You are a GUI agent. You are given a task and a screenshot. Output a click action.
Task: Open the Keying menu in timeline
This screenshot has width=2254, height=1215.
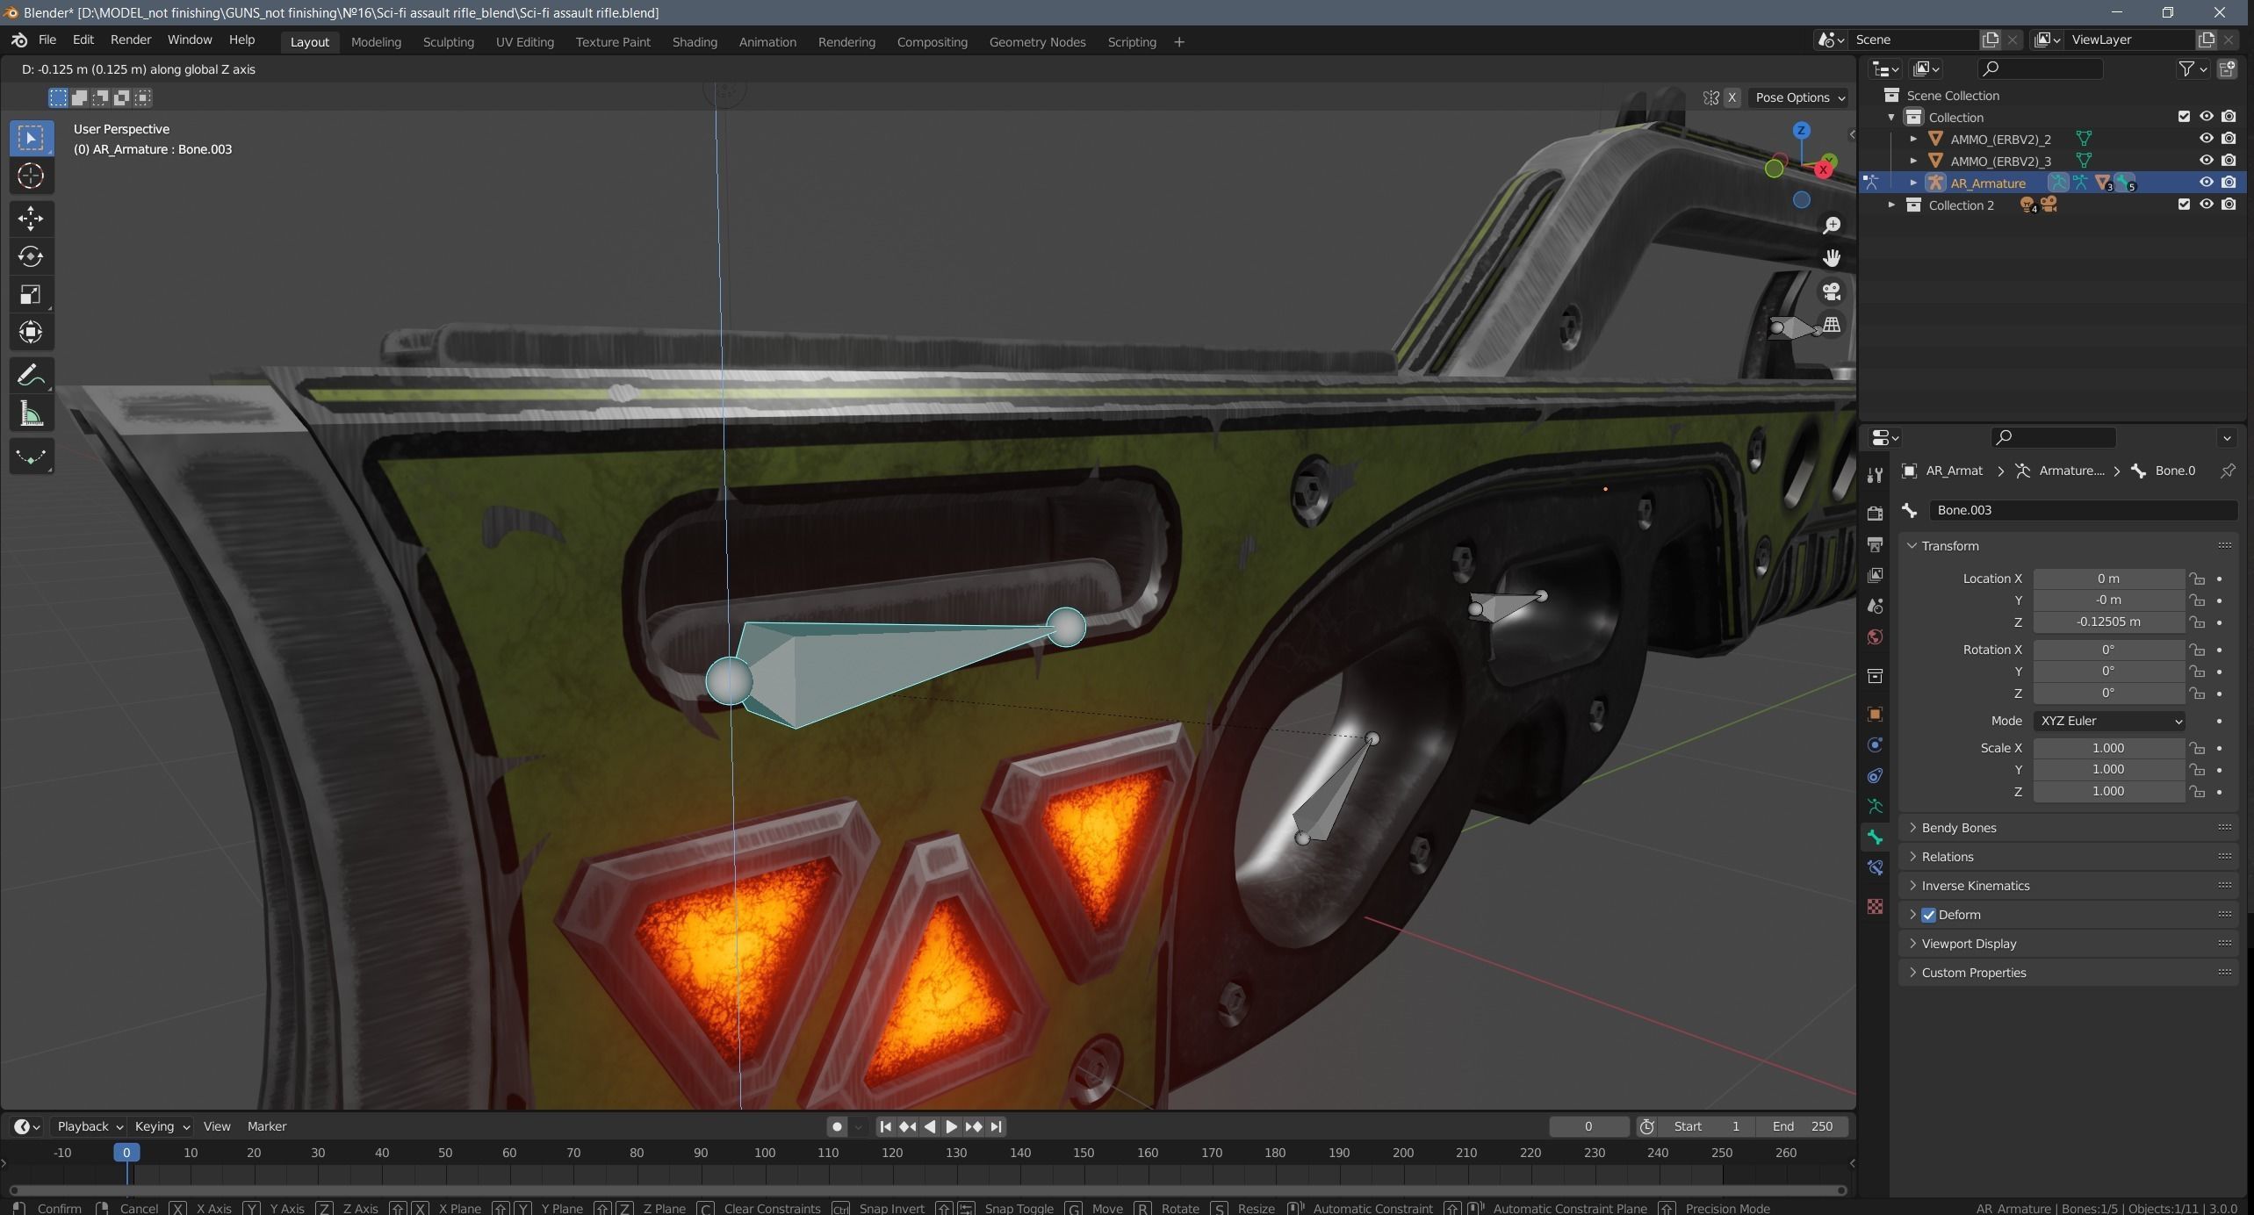point(162,1126)
